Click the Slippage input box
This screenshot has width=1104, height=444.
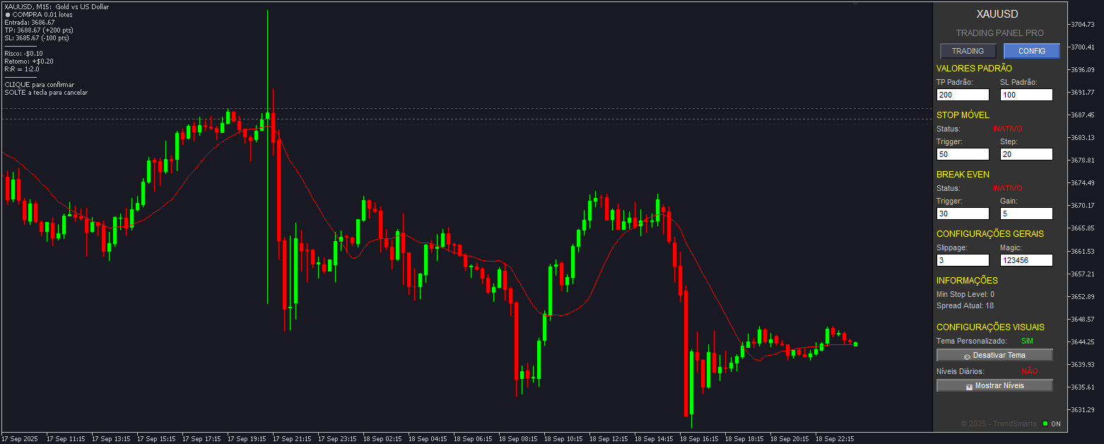[962, 260]
